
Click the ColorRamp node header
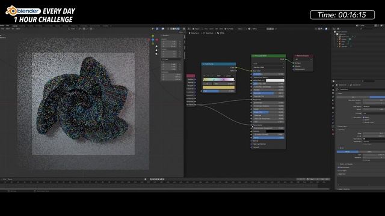pyautogui.click(x=219, y=64)
